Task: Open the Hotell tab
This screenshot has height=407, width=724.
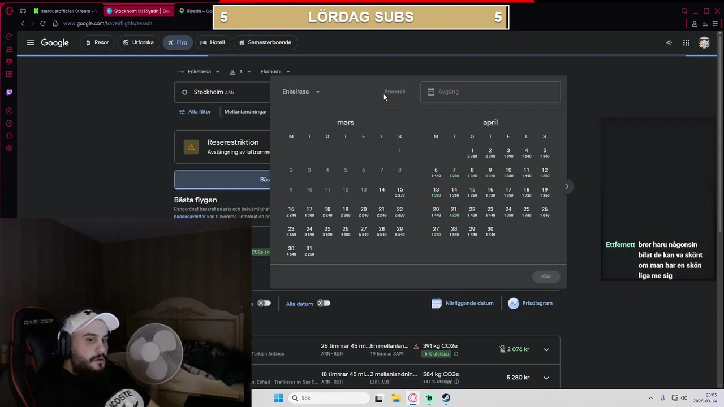Action: click(213, 42)
